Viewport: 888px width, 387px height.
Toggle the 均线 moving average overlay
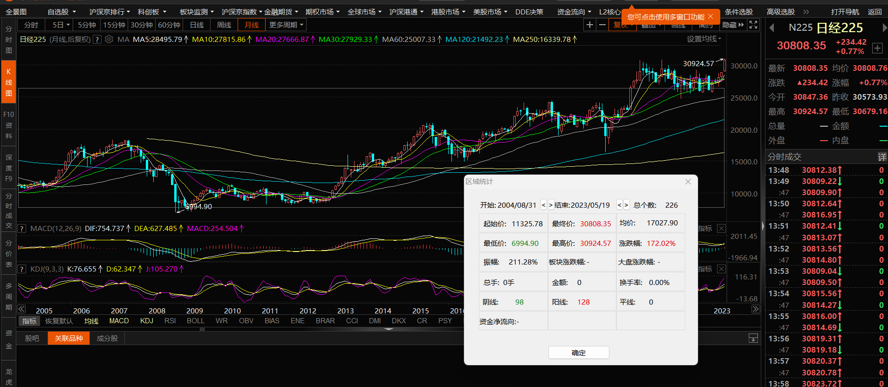click(x=91, y=321)
